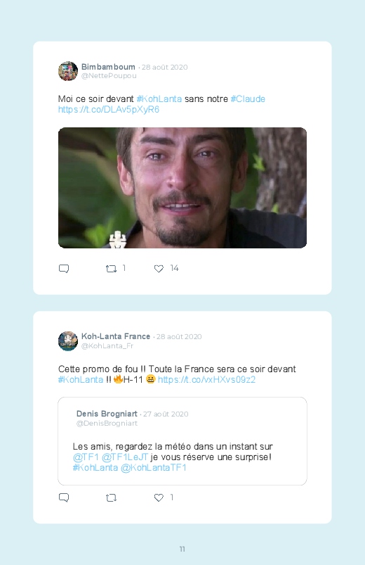Like the Bimbamboum tweet with 14 likes
Screen dimensions: 365x565
[x=159, y=269]
